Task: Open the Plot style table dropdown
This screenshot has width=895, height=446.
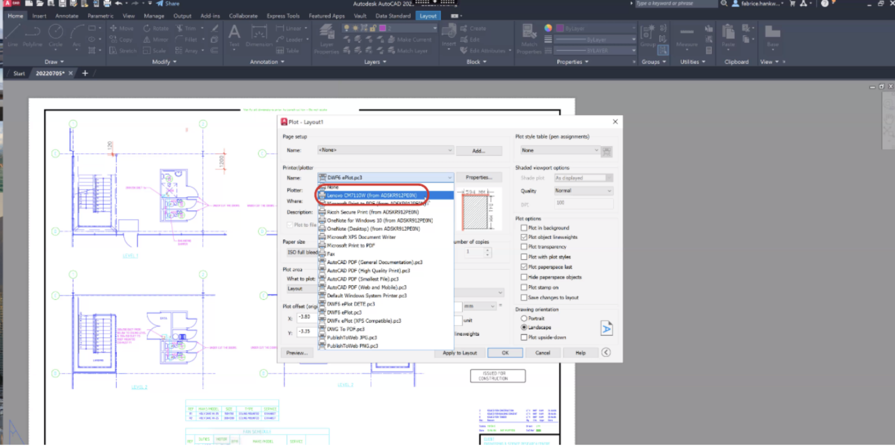Action: (560, 150)
